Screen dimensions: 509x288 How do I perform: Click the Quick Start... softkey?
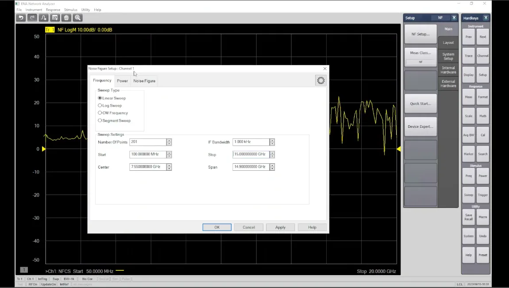point(420,104)
